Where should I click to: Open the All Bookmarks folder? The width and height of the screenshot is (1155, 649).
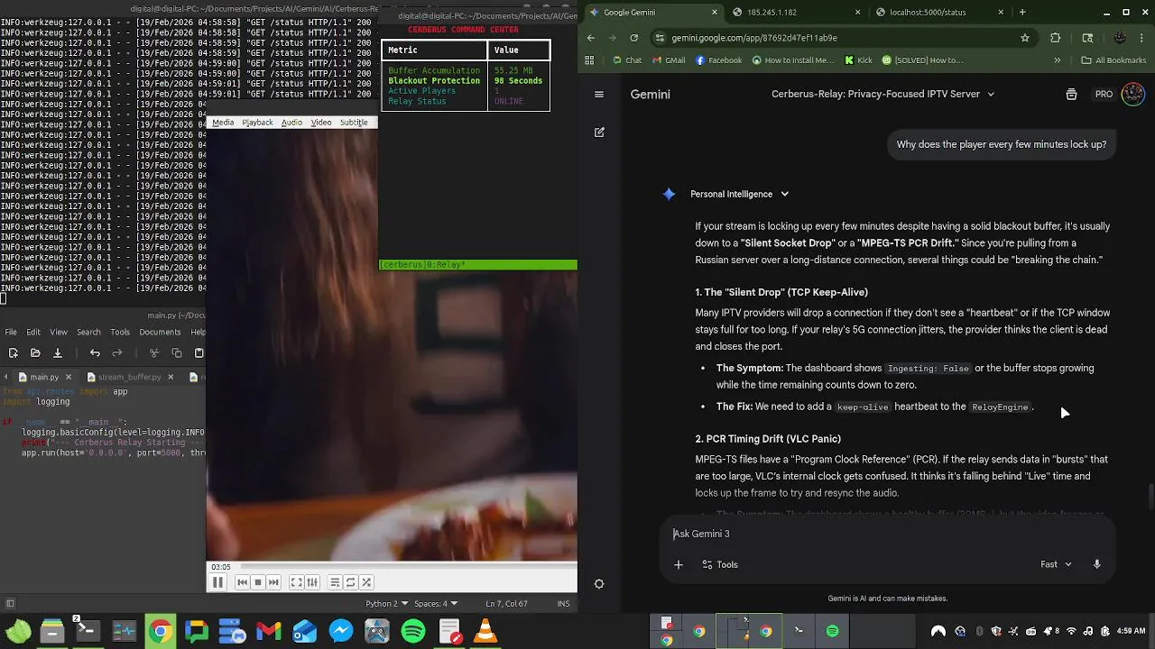click(x=1113, y=60)
